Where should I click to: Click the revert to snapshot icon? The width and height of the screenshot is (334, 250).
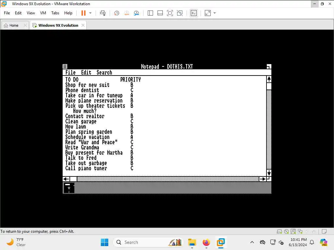coord(127,13)
